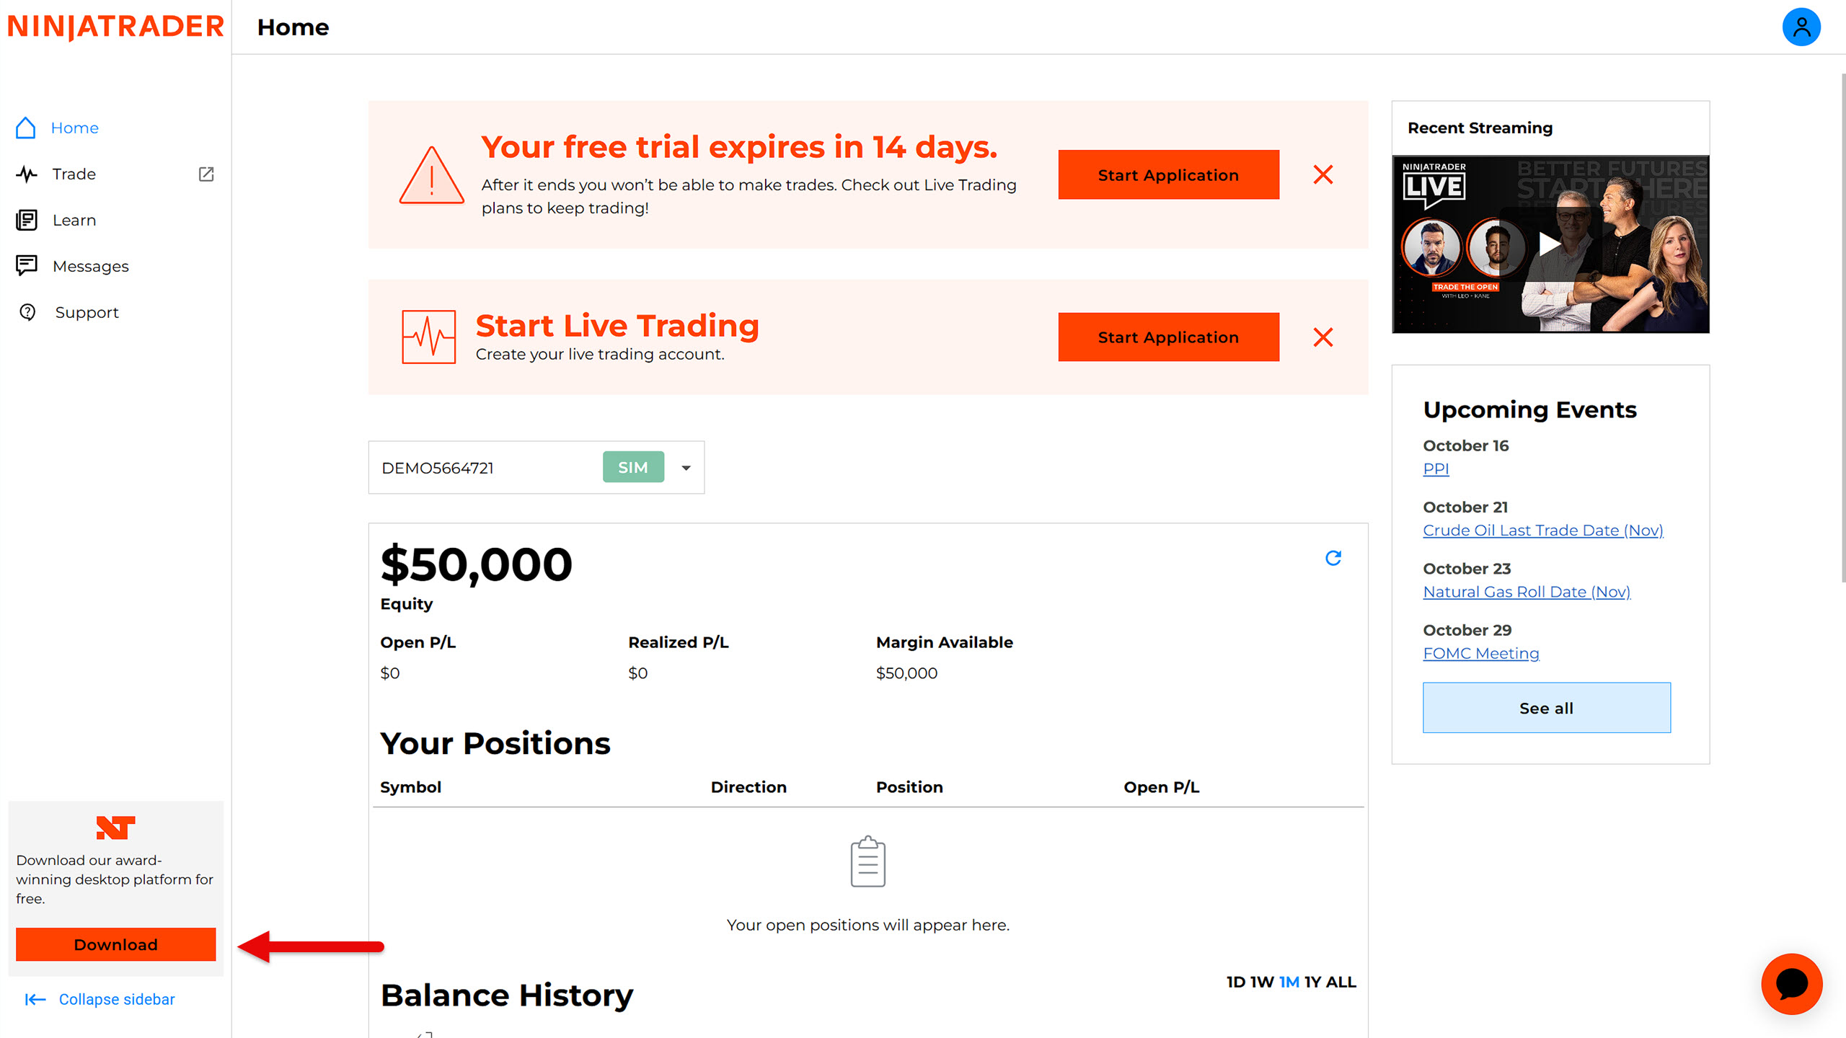Play the Recent Streaming video
The height and width of the screenshot is (1038, 1846).
[x=1549, y=244]
